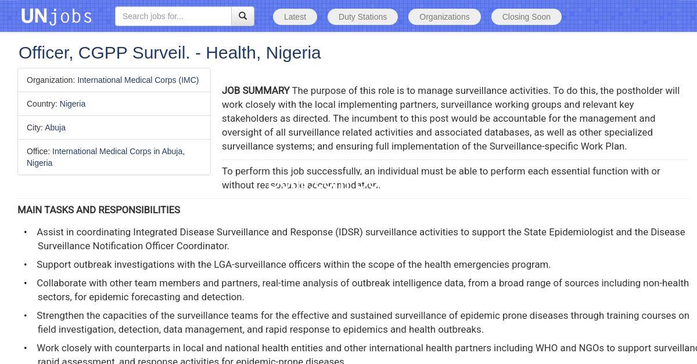Open the Latest jobs tab
697x364 pixels.
(294, 17)
